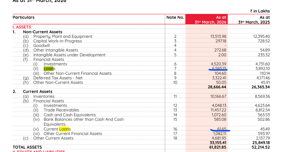
Task: Click the 585.08 bank balances value
Action: pos(220,119)
